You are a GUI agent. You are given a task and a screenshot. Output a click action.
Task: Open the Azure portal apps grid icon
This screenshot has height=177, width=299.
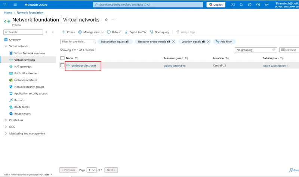tap(5, 4)
